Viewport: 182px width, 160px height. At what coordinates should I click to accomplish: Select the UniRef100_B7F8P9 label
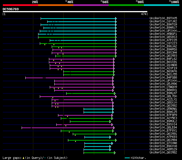click(163, 115)
